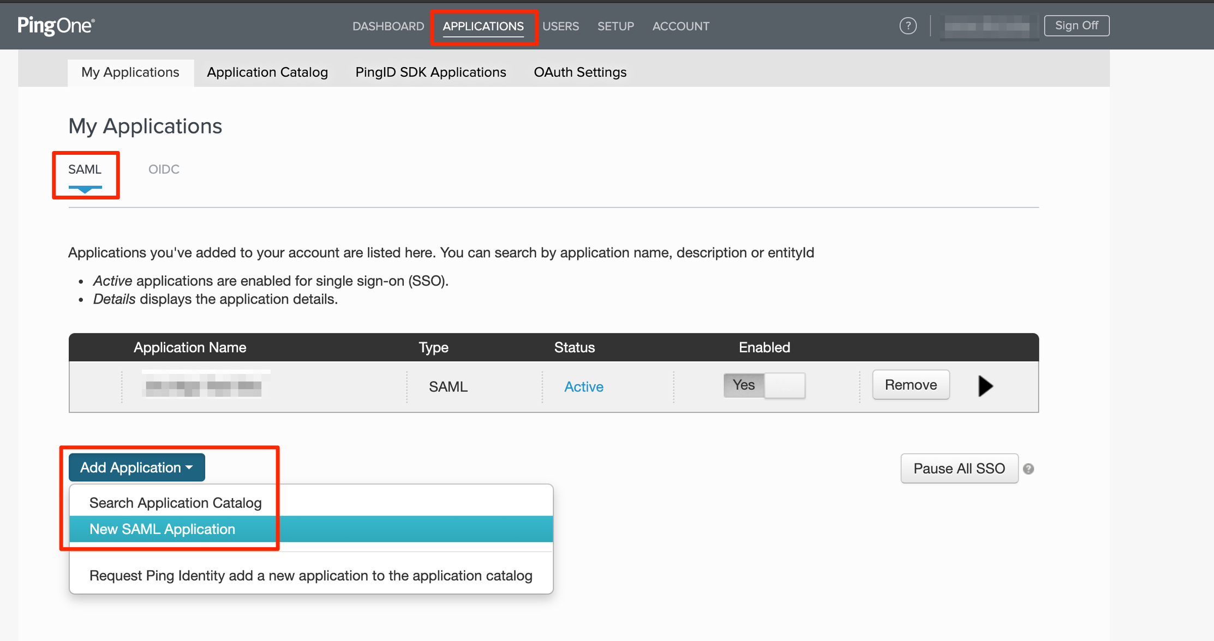Toggle the Enabled Yes switch

pyautogui.click(x=764, y=385)
